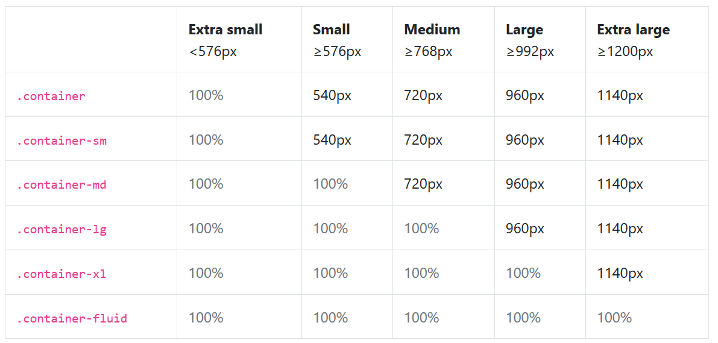
Task: Select the .container-md code label
Action: click(61, 184)
